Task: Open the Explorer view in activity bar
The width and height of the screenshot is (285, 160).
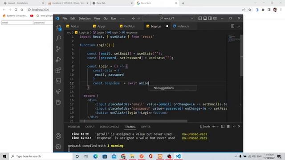Action: 58,28
